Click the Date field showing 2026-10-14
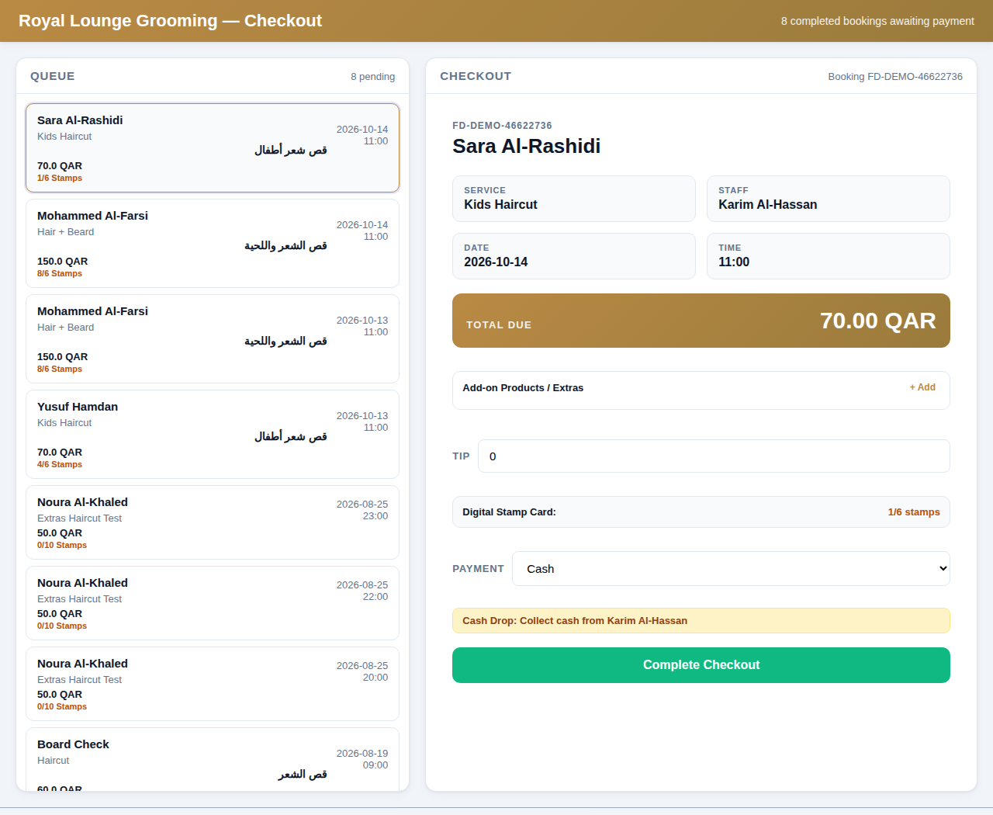 pos(574,256)
